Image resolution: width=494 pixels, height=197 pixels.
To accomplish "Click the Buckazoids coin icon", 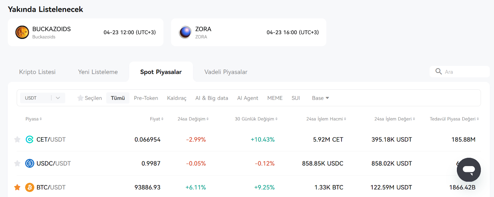I will pyautogui.click(x=22, y=32).
